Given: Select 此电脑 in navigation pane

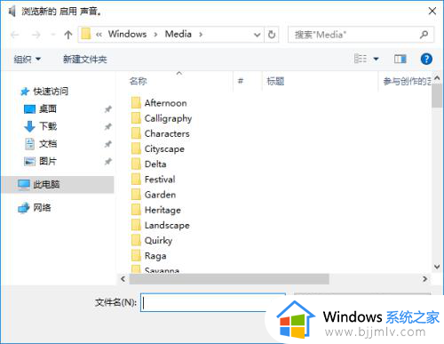Looking at the screenshot, I should (58, 185).
